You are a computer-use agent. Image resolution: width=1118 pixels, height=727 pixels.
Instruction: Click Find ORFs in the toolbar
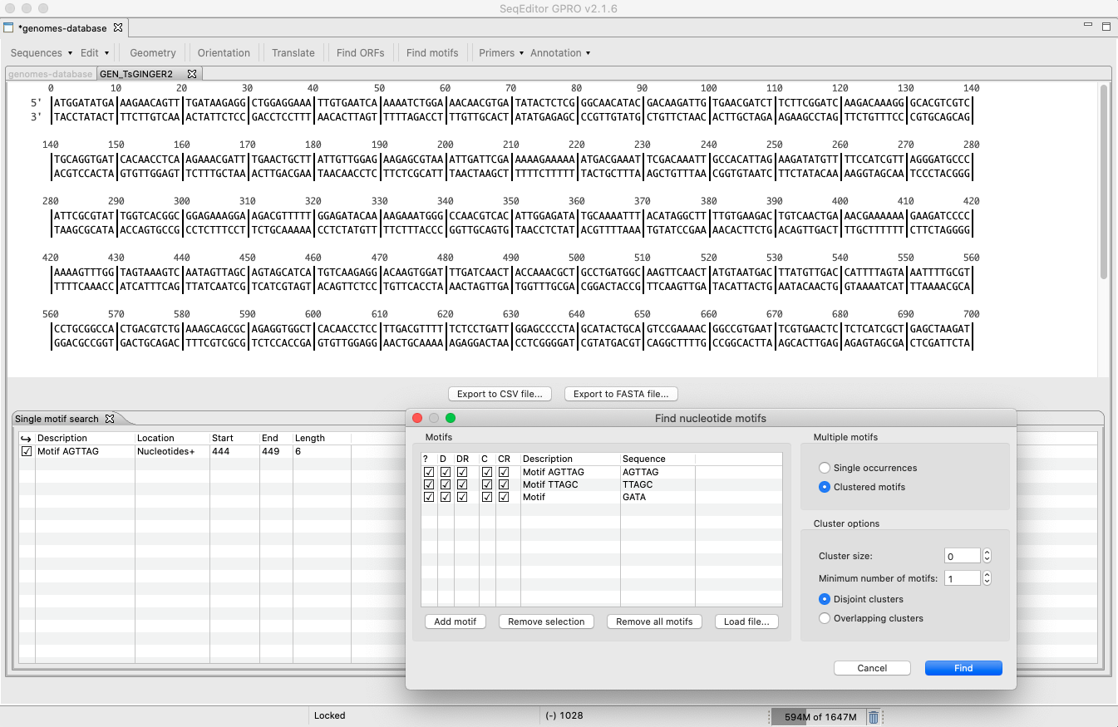point(360,52)
